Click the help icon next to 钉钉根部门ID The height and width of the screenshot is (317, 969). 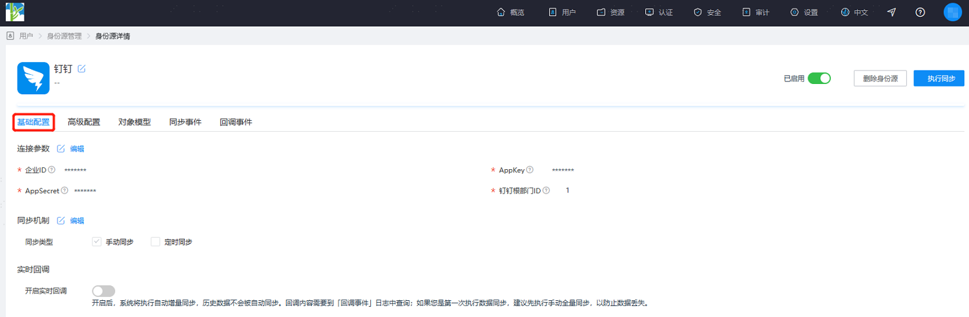click(x=547, y=190)
